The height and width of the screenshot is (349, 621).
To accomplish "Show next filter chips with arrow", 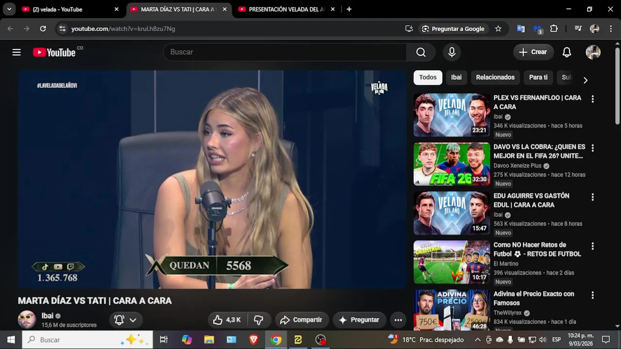I will coord(585,80).
